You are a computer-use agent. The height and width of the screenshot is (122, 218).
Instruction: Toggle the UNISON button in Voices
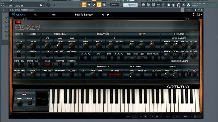(x=33, y=55)
